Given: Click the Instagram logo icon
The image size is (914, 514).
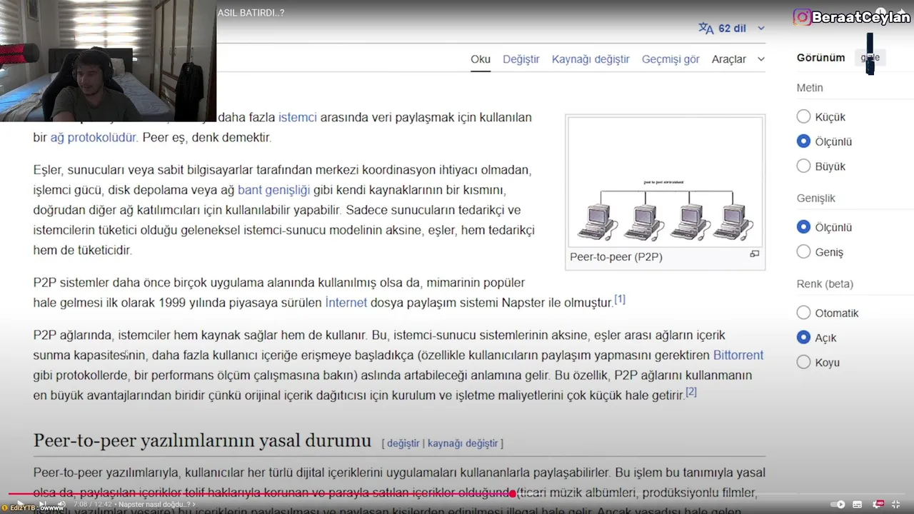Looking at the screenshot, I should click(x=803, y=17).
